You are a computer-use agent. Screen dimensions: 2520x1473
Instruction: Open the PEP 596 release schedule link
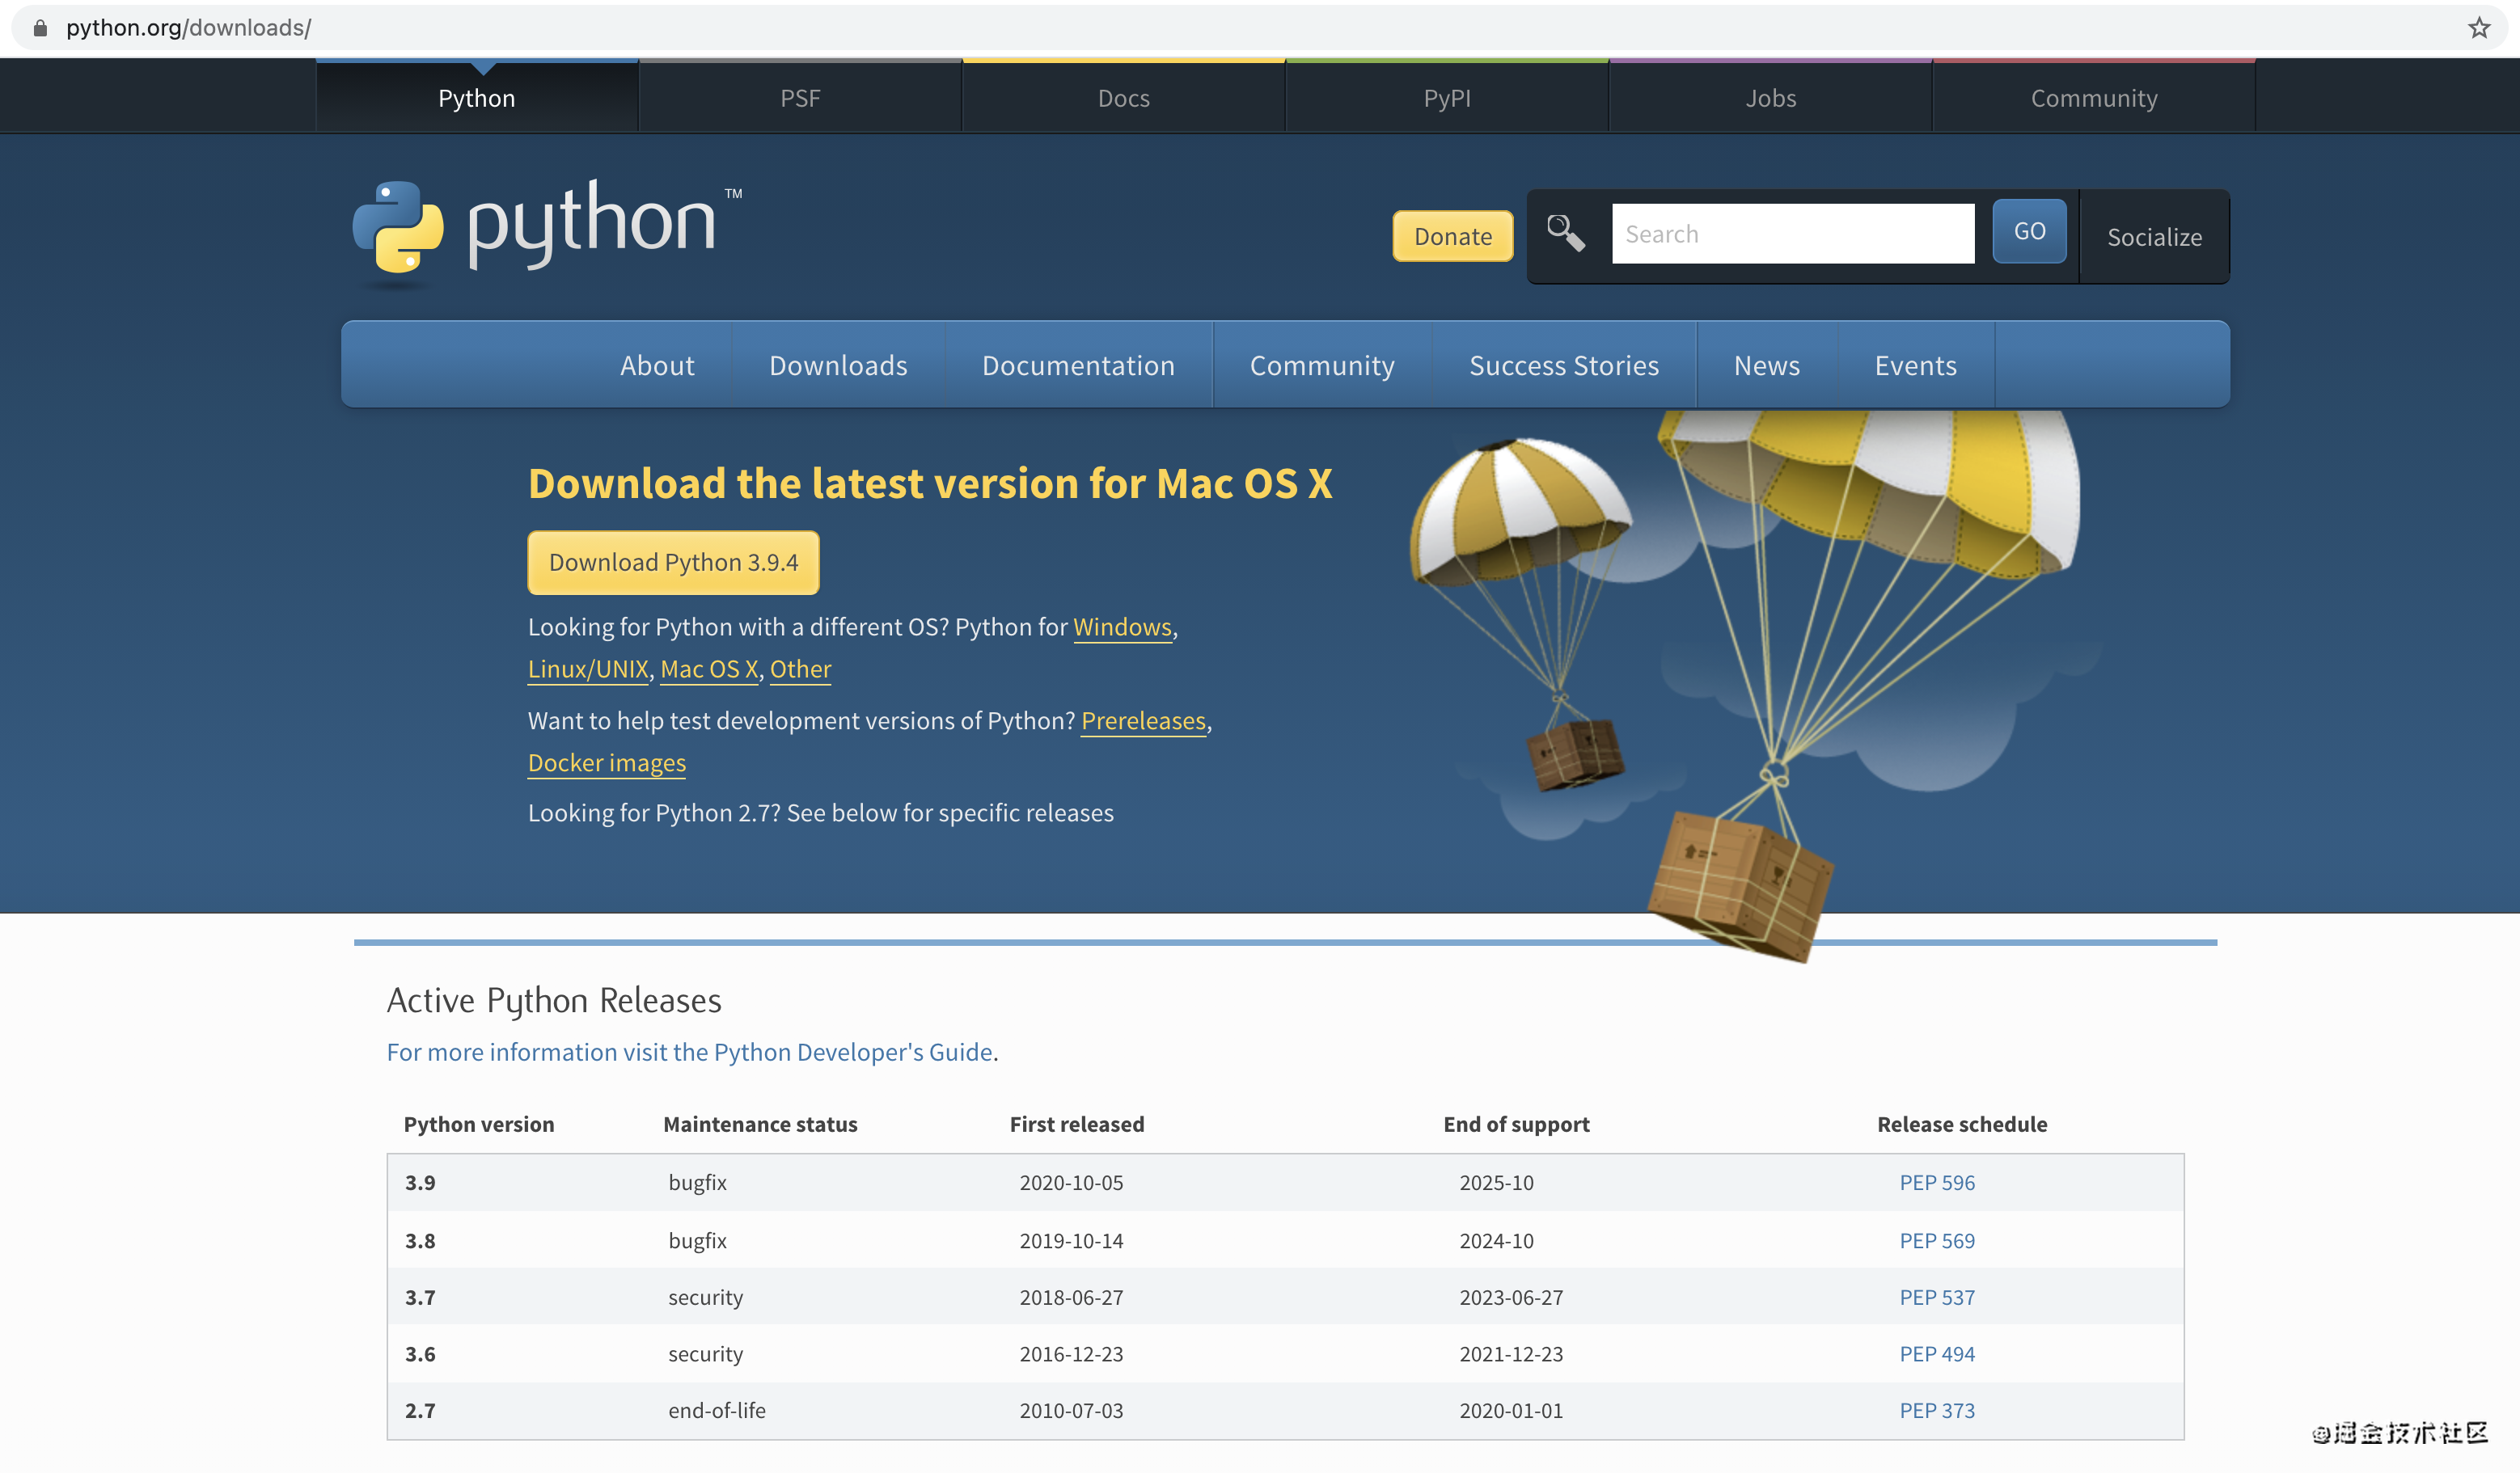point(1936,1182)
